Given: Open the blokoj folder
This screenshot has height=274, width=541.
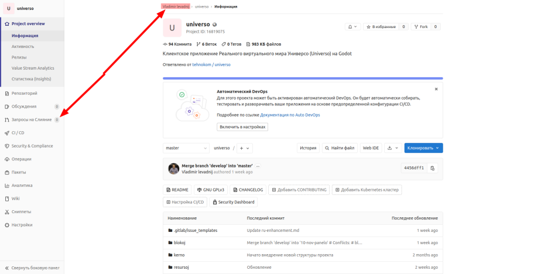Looking at the screenshot, I should pos(179,242).
